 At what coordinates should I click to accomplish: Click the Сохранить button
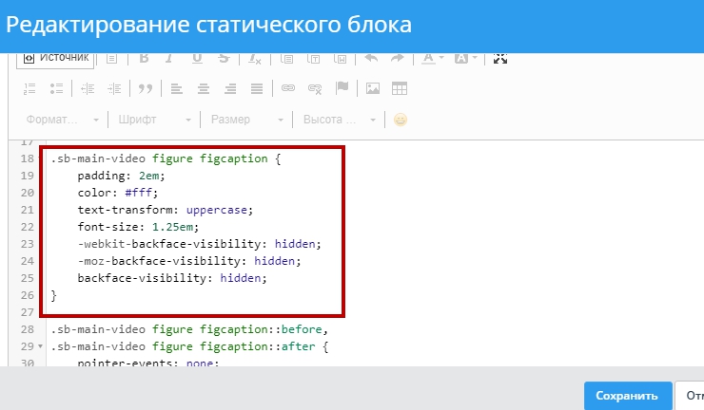coord(626,396)
